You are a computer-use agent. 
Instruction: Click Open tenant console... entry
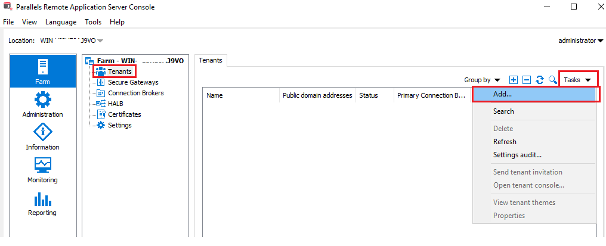[x=534, y=185]
